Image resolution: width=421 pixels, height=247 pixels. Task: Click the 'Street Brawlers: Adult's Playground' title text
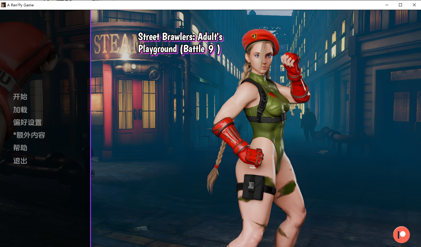[180, 43]
